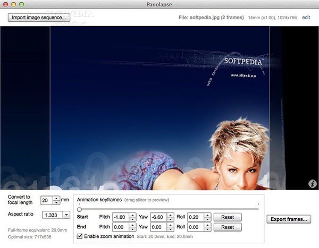Select the focal length input field

point(47,200)
